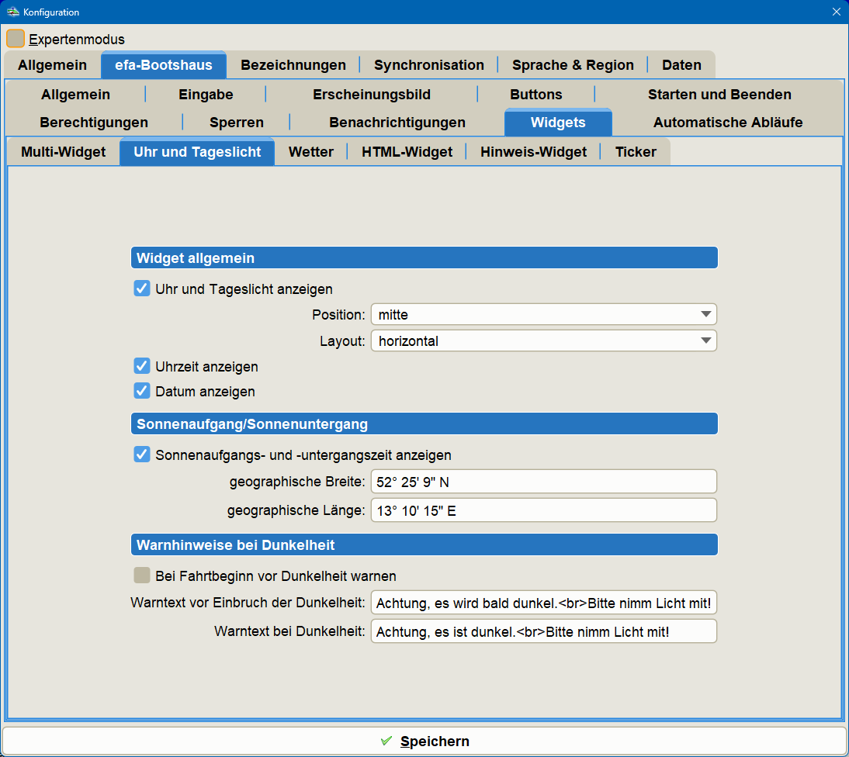Click the efa app icon in title bar
The width and height of the screenshot is (849, 757).
(x=12, y=12)
